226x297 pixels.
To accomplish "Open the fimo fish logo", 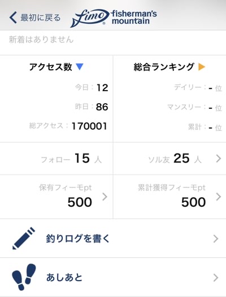I will pyautogui.click(x=90, y=18).
